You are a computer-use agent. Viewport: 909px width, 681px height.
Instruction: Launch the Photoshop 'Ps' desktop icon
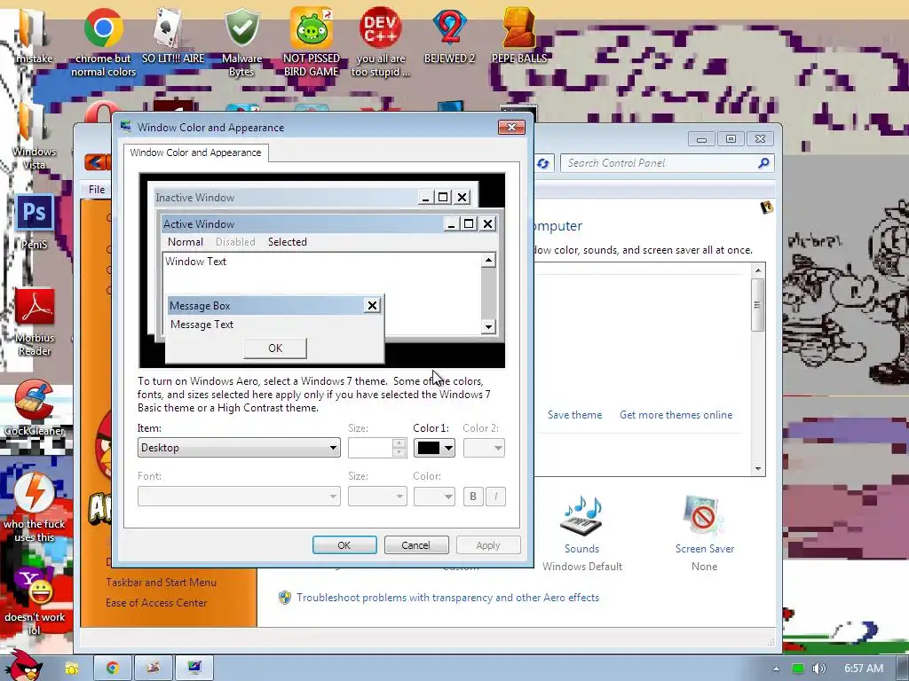34,223
